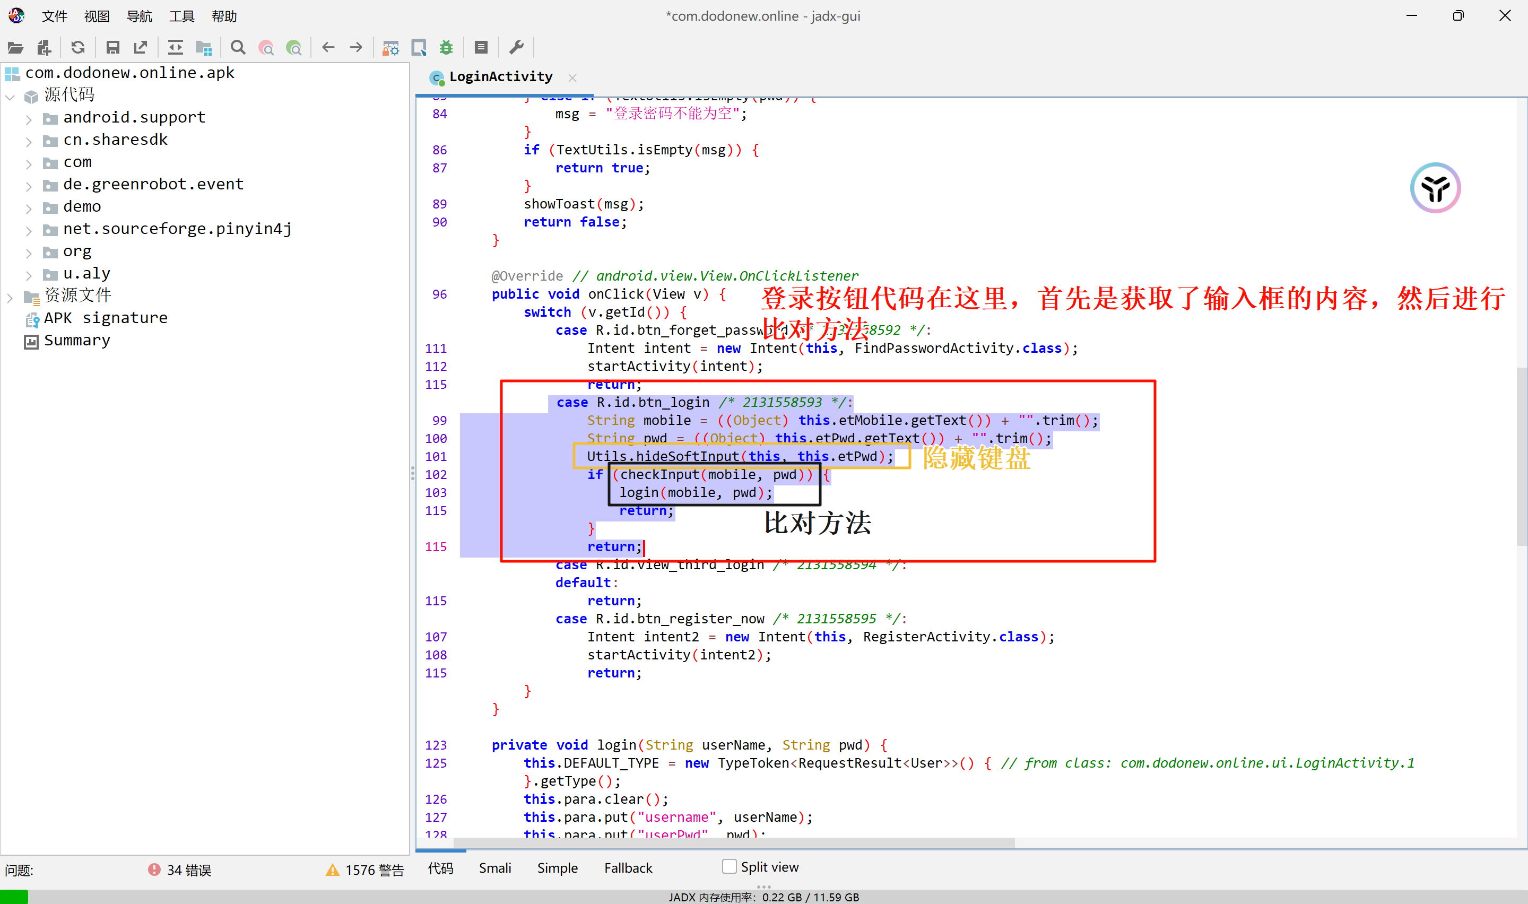This screenshot has width=1528, height=904.
Task: Open the 导航 menu
Action: [x=139, y=16]
